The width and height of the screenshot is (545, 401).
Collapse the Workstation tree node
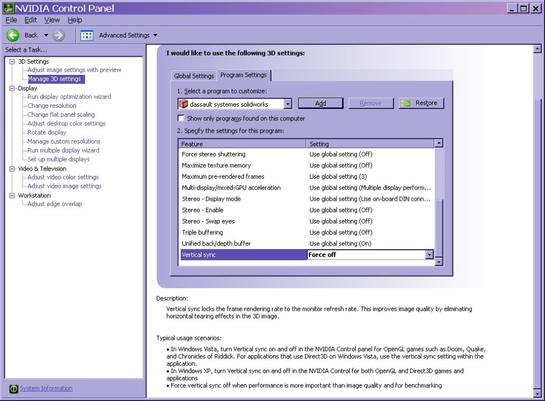click(12, 196)
